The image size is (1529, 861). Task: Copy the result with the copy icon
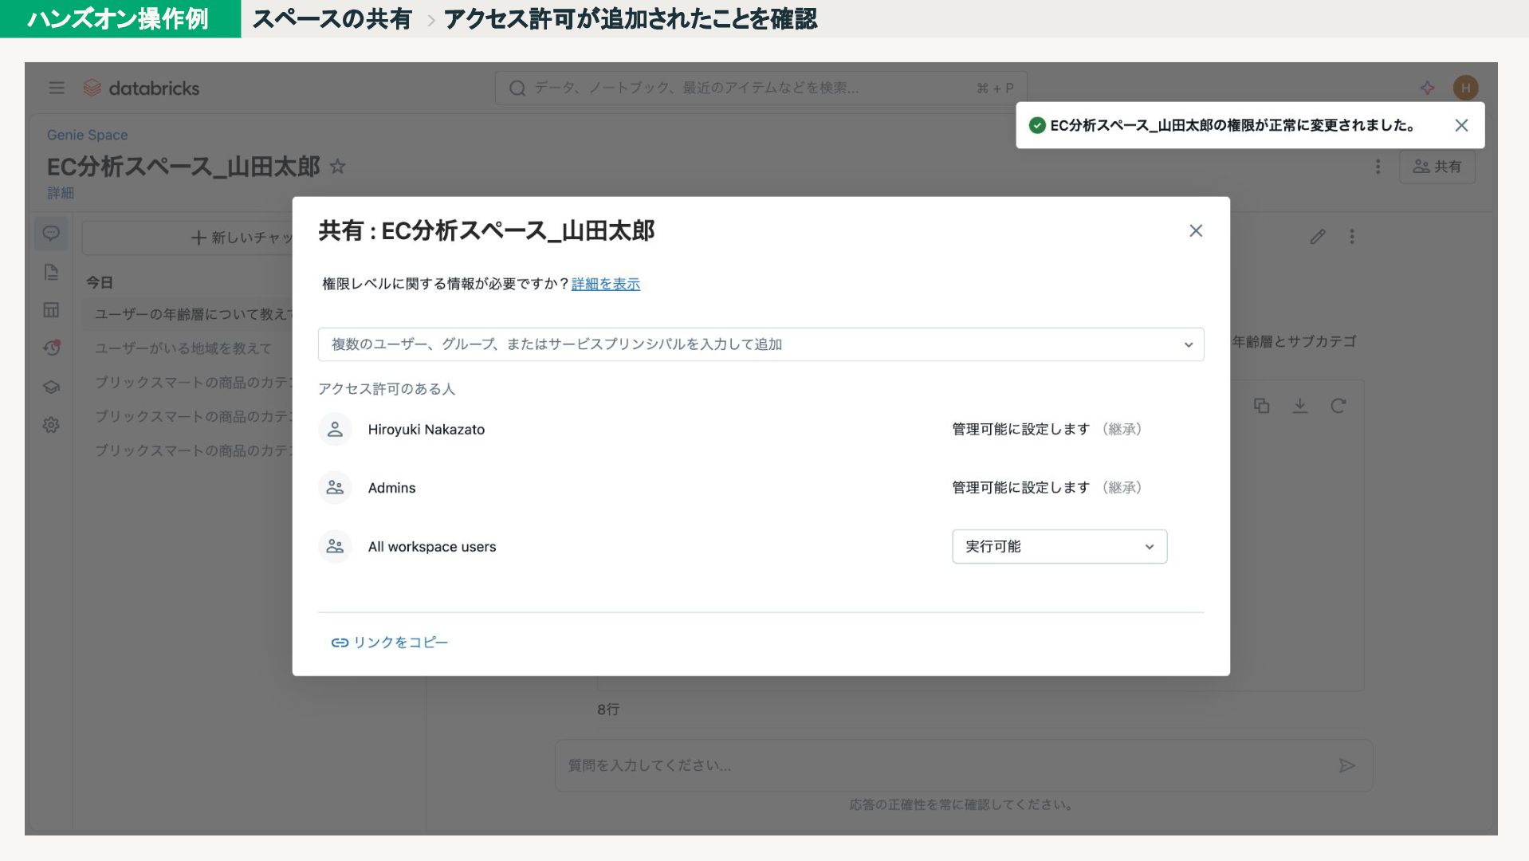(1261, 406)
